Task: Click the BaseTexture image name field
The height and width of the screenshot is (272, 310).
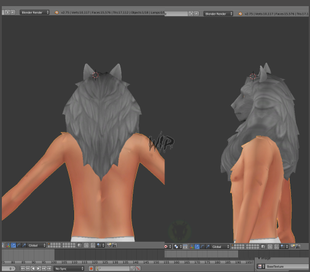Action: point(287,266)
